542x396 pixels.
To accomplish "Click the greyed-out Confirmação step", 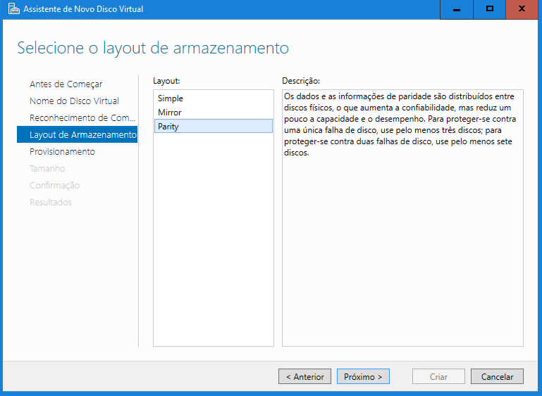I will (54, 186).
